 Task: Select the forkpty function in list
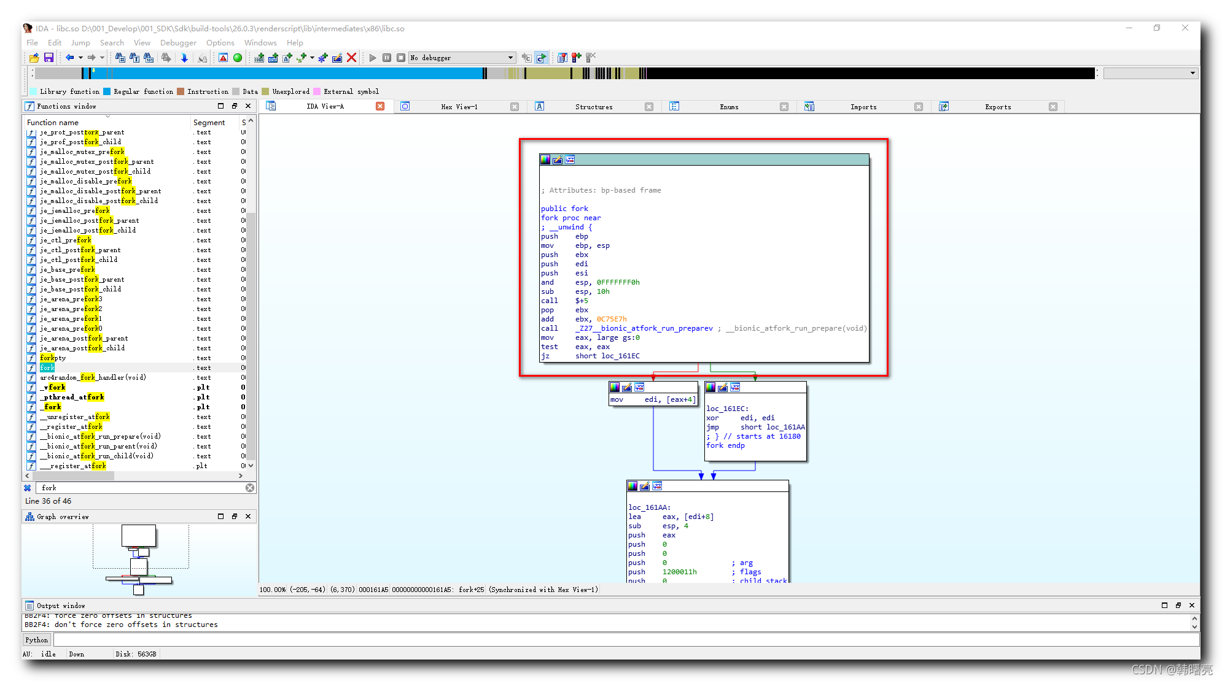[x=53, y=358]
